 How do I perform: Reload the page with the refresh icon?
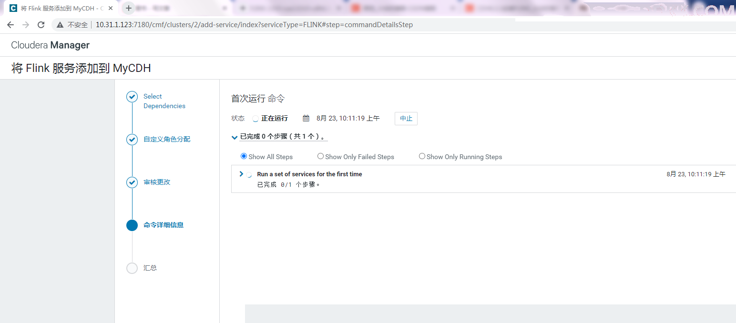pyautogui.click(x=41, y=25)
